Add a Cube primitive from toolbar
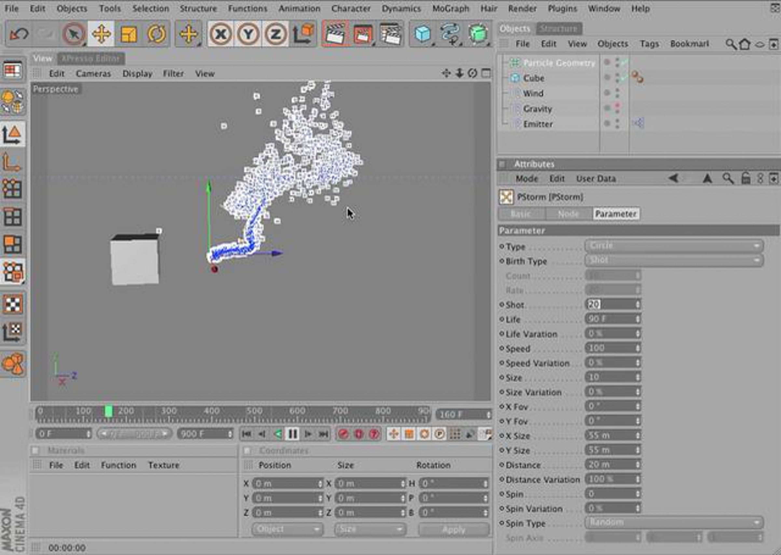 422,34
